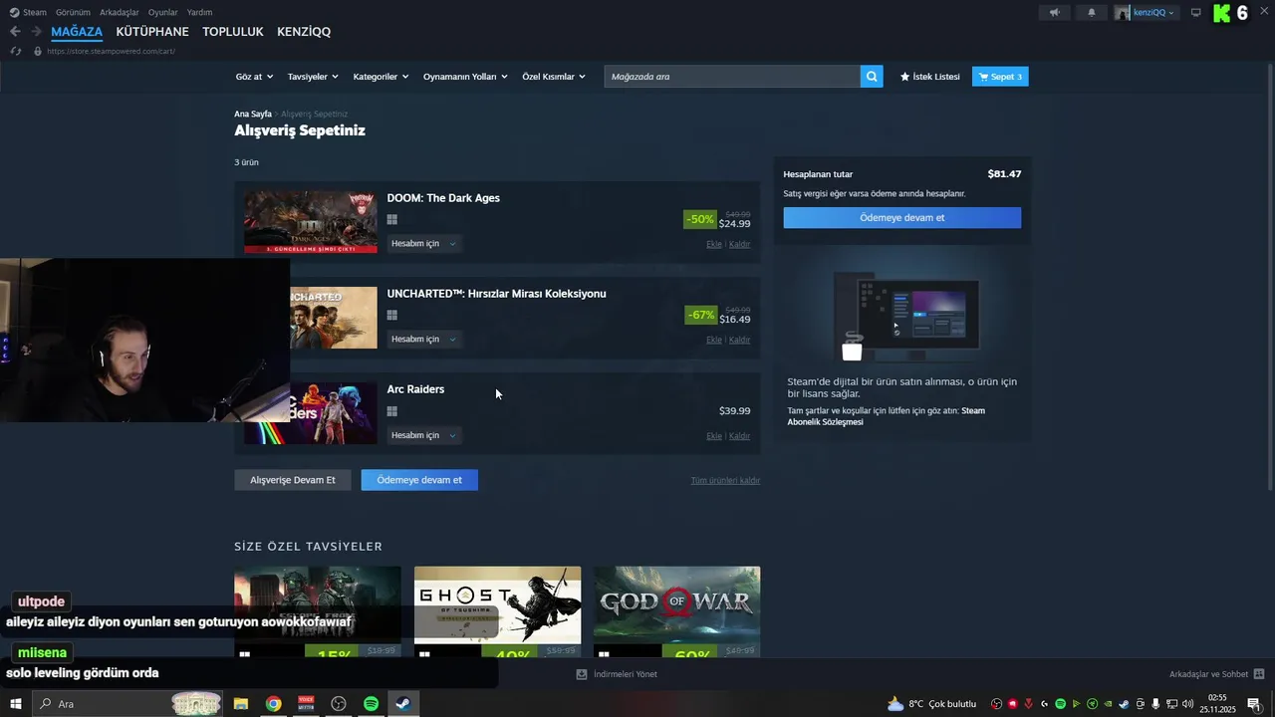Switch to KENZİQQ profile tab

(x=304, y=32)
